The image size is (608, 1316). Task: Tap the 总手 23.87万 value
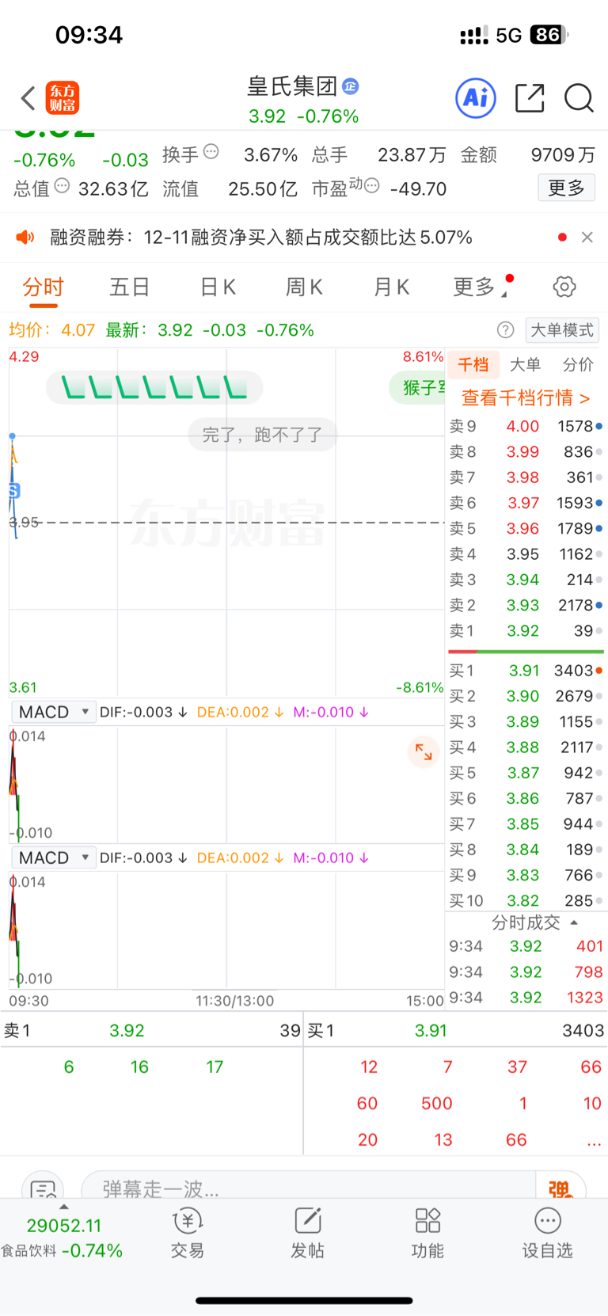tap(412, 154)
